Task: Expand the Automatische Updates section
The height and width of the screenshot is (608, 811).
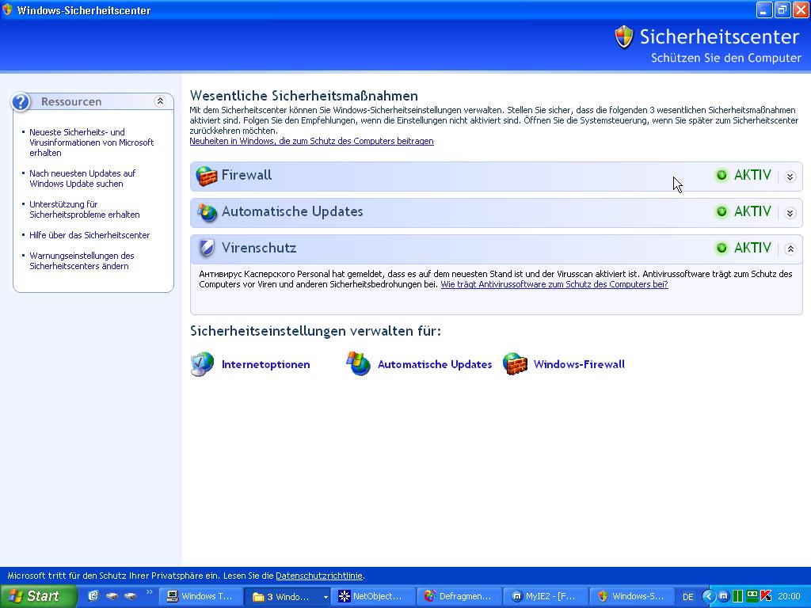Action: (x=790, y=213)
